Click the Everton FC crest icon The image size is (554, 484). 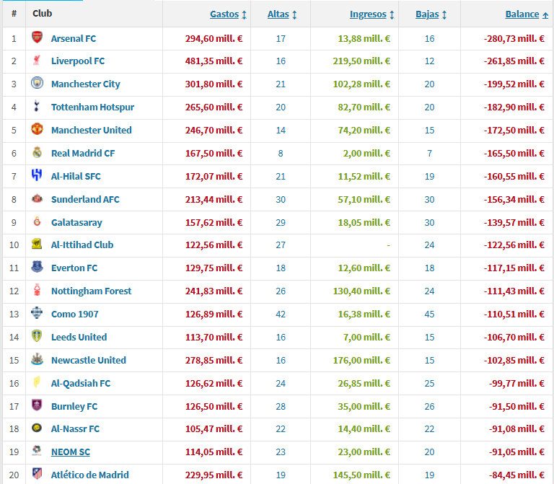pos(37,267)
